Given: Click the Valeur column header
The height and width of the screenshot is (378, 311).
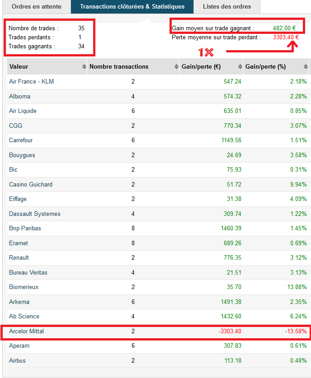Looking at the screenshot, I should (x=47, y=67).
